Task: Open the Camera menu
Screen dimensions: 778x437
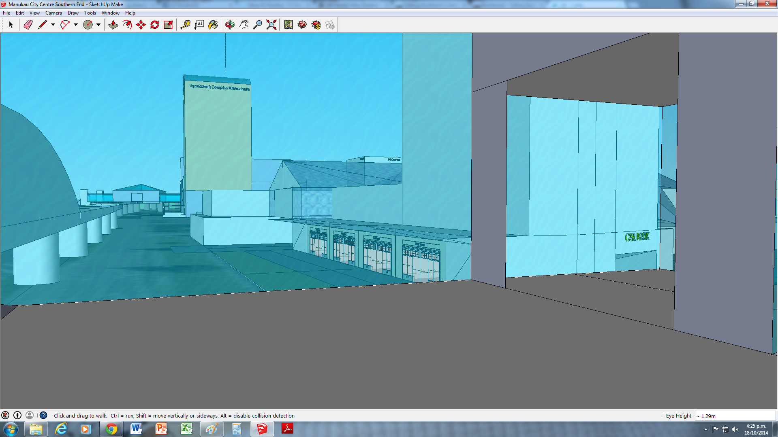Action: (53, 13)
